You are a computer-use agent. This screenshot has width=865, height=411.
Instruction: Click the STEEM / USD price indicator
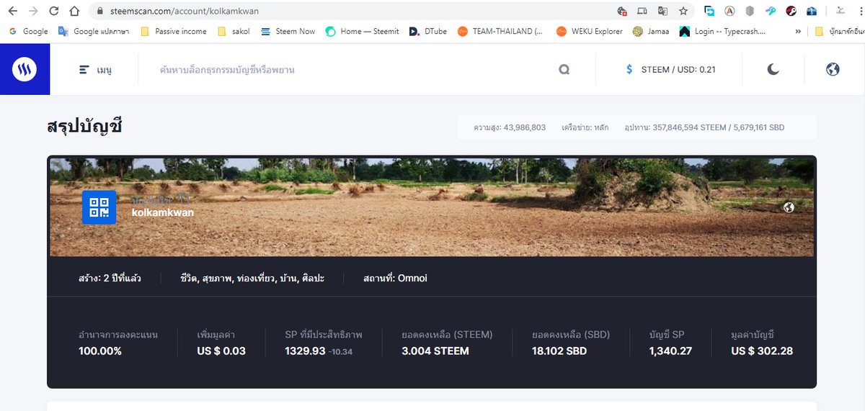[x=670, y=70]
